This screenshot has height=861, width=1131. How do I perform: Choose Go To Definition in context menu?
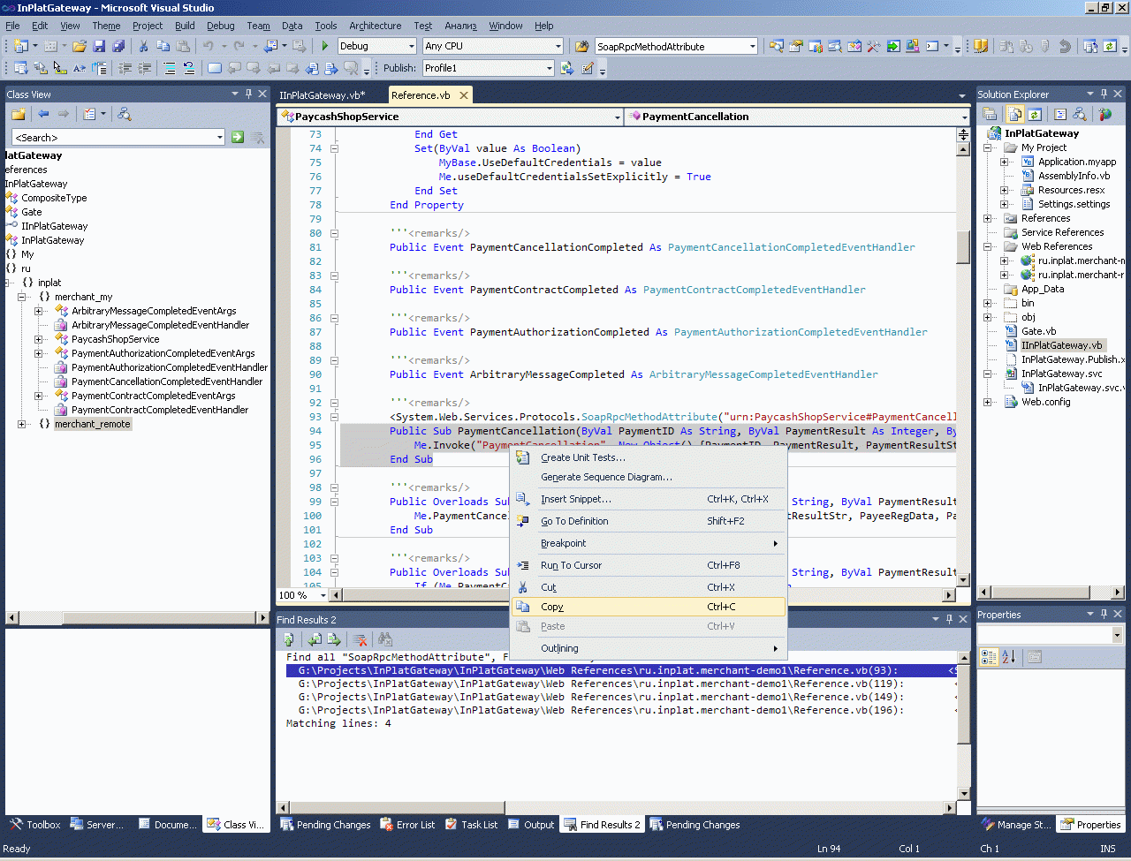pos(574,521)
